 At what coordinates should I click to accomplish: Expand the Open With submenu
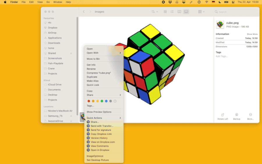tap(104, 53)
